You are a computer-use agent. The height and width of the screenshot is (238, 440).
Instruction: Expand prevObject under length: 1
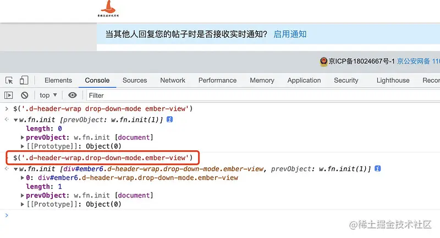(x=22, y=195)
